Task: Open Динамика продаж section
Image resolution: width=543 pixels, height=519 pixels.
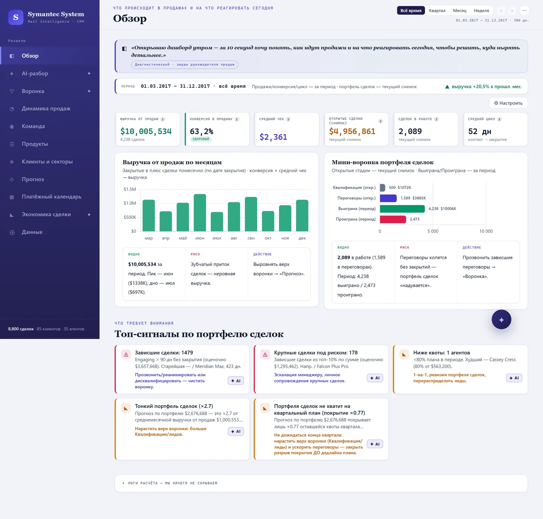Action: (x=50, y=108)
